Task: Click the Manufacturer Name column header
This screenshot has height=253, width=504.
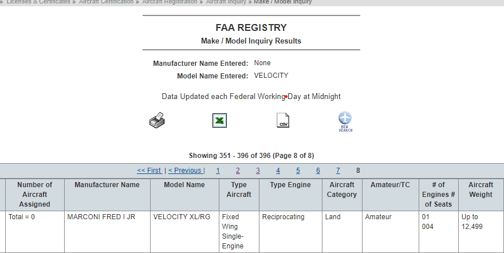Action: point(107,185)
